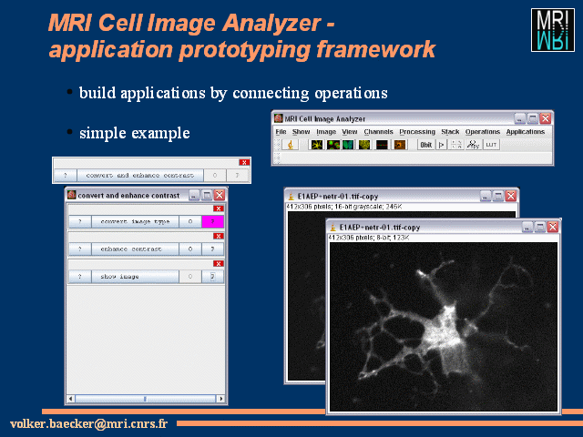The width and height of the screenshot is (583, 437).
Task: Click the 'enhance contrast' operation button
Action: 135,249
